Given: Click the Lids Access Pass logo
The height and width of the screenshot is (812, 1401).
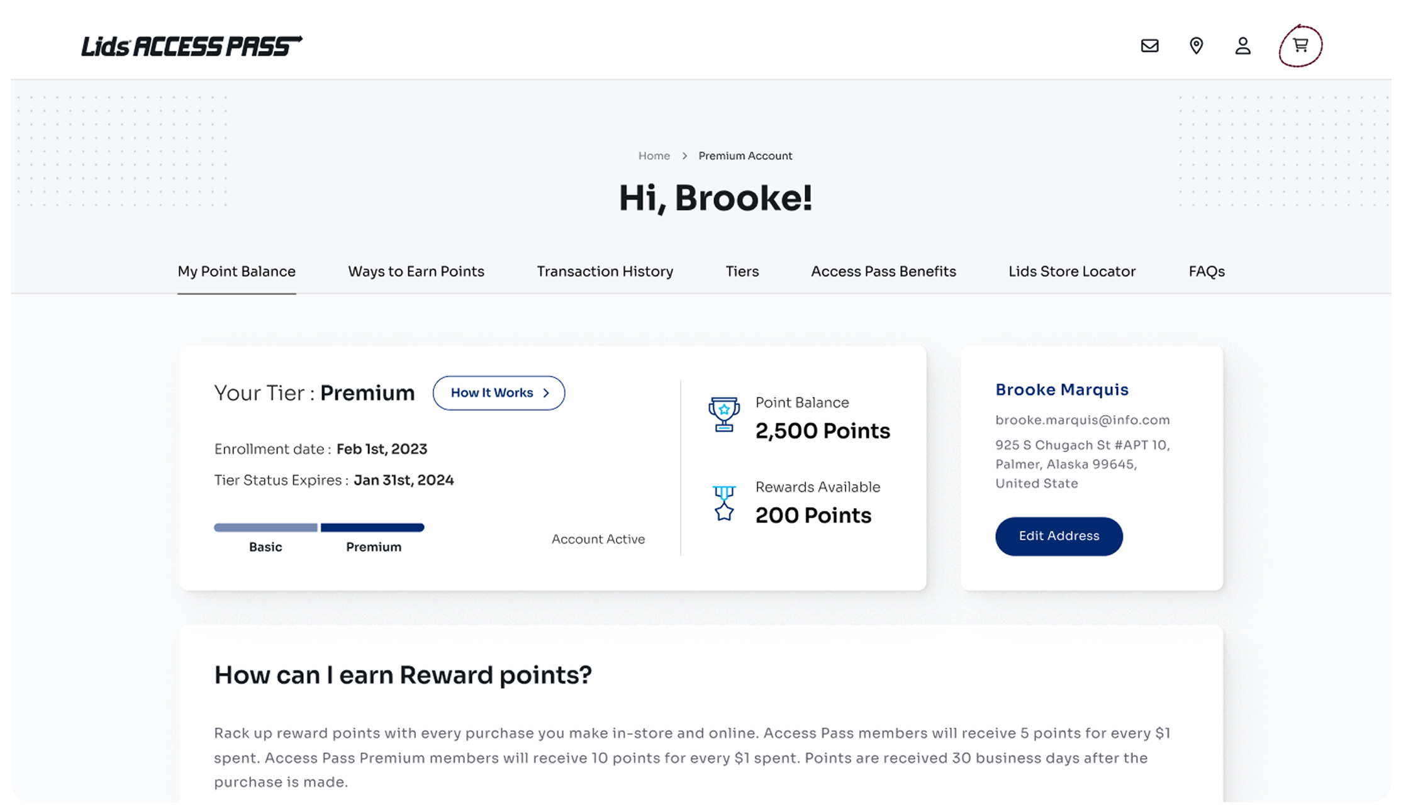Looking at the screenshot, I should (x=191, y=46).
